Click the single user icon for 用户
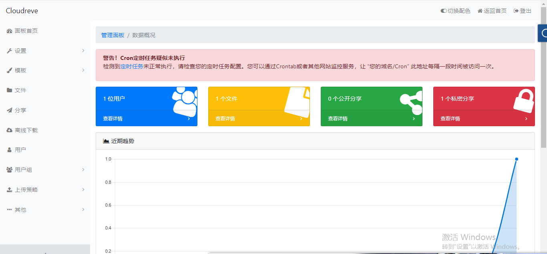This screenshot has height=254, width=547. point(9,150)
